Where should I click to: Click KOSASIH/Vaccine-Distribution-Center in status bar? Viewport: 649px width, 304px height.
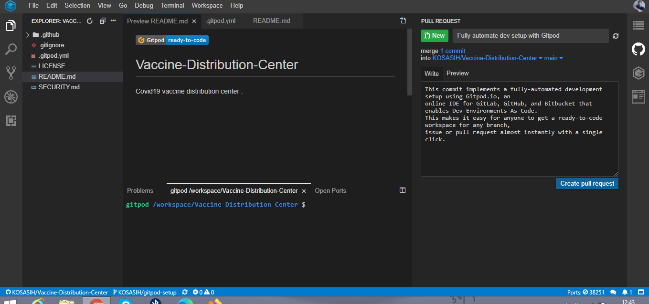pos(57,292)
